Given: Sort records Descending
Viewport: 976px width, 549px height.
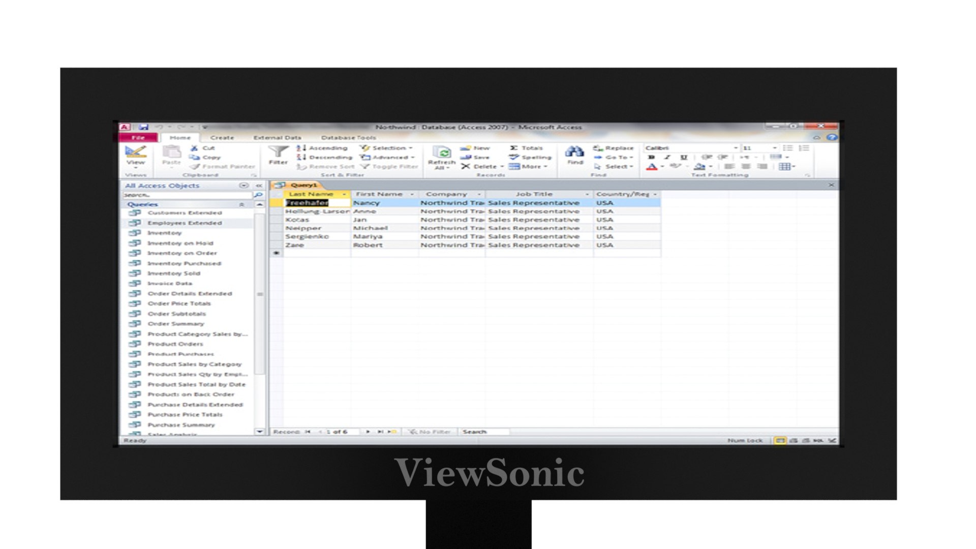Looking at the screenshot, I should pyautogui.click(x=324, y=157).
